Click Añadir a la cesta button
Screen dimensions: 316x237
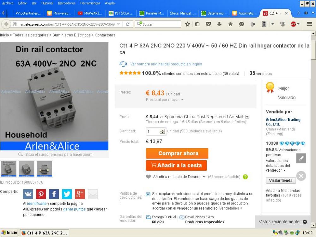tap(176, 166)
